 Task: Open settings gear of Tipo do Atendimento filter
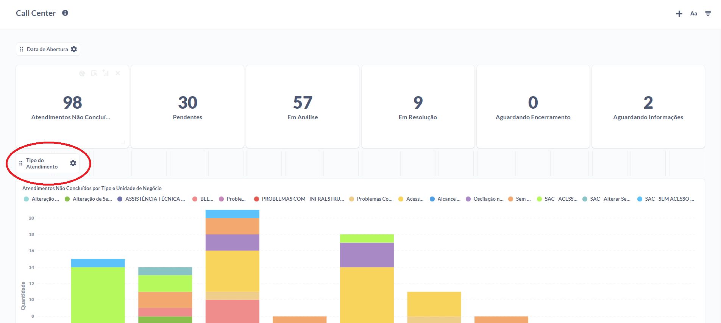(73, 163)
